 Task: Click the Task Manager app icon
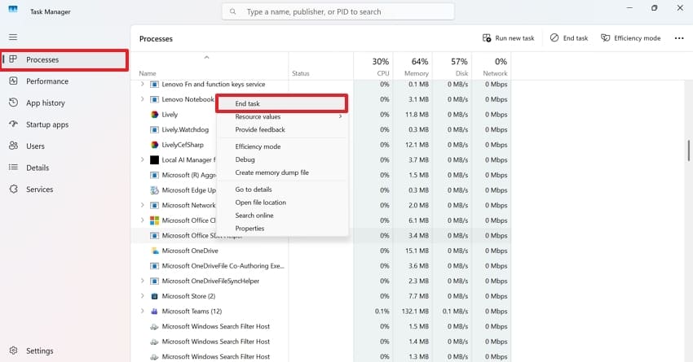pyautogui.click(x=13, y=9)
